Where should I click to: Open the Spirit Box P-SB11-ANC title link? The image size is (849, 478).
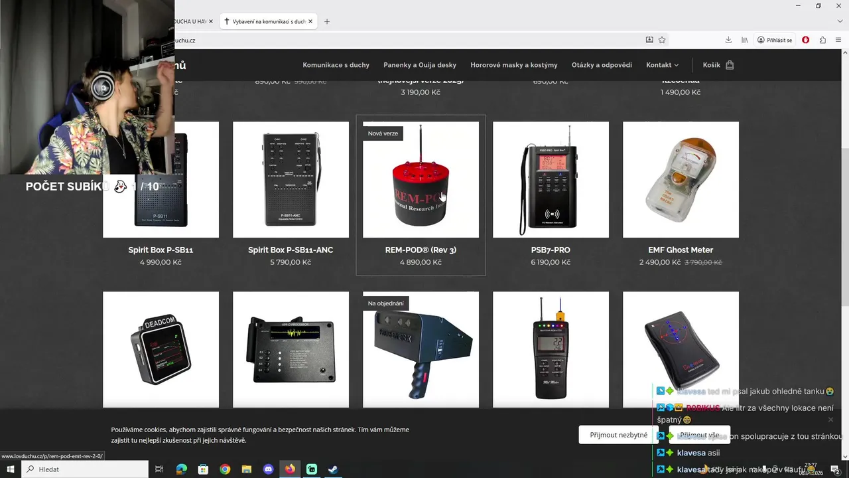[291, 250]
